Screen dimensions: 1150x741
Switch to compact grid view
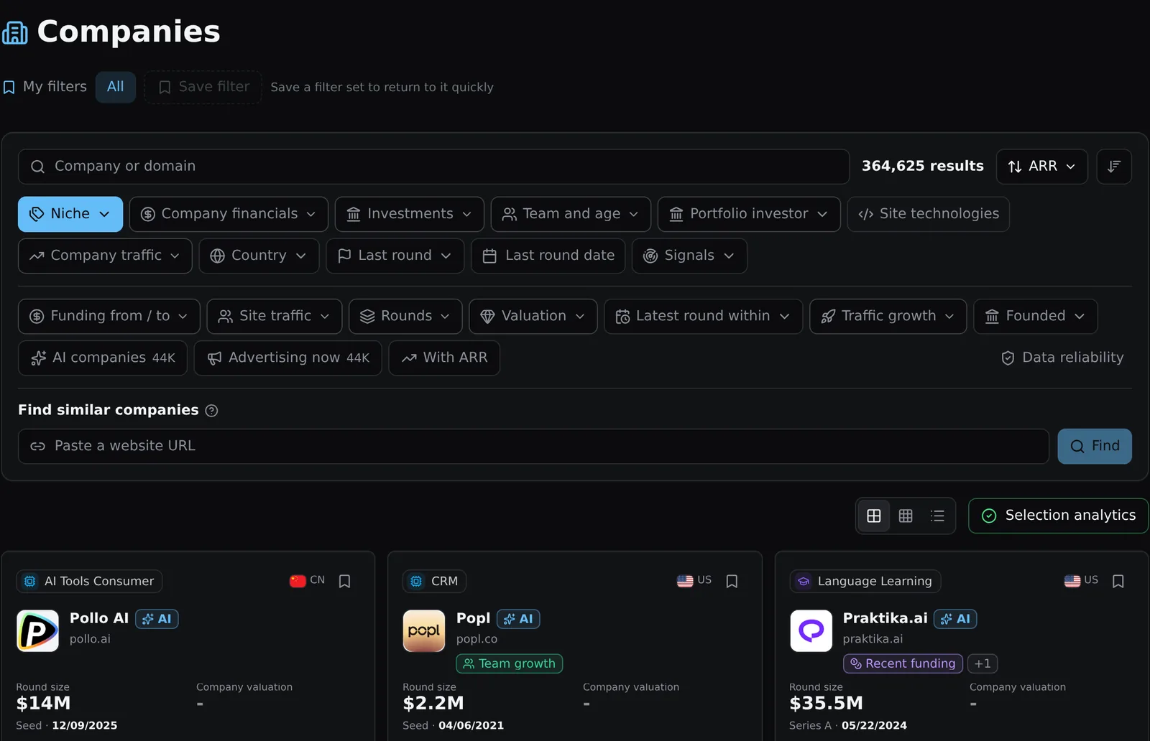906,516
